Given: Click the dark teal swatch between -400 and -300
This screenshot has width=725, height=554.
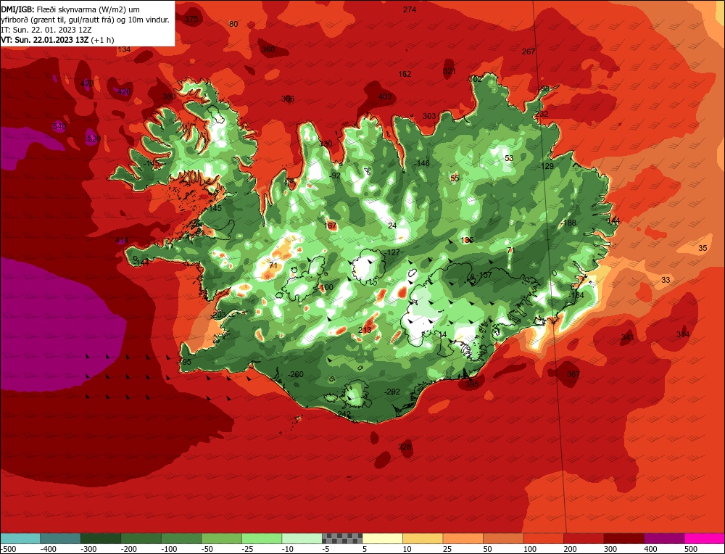Looking at the screenshot, I should pos(60,538).
